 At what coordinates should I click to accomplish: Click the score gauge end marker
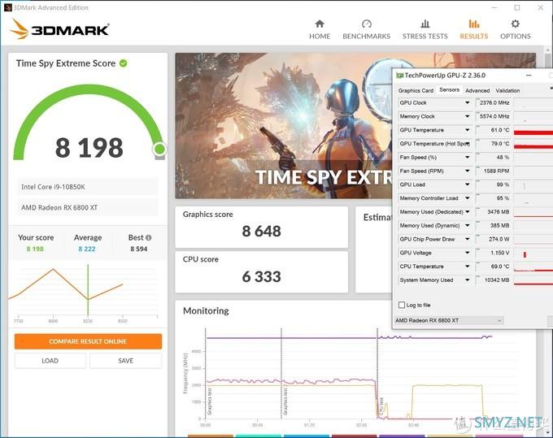click(159, 149)
